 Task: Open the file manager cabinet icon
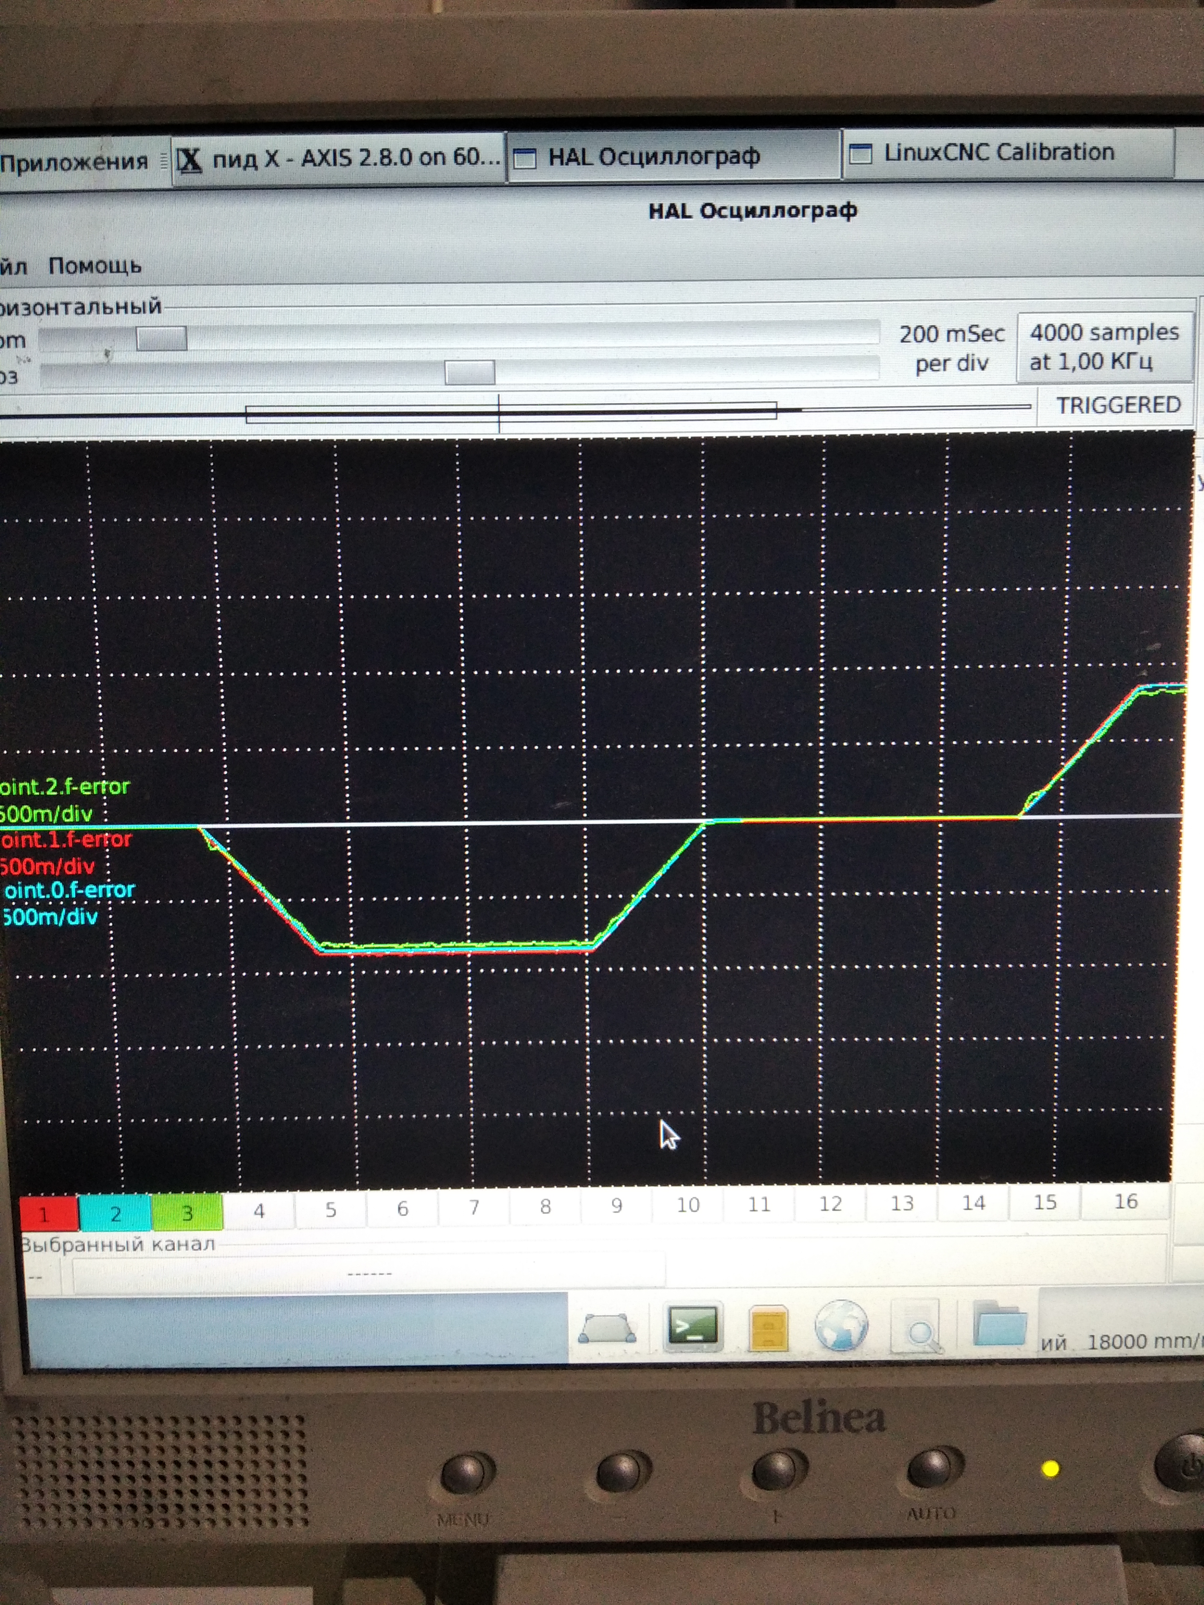click(768, 1329)
